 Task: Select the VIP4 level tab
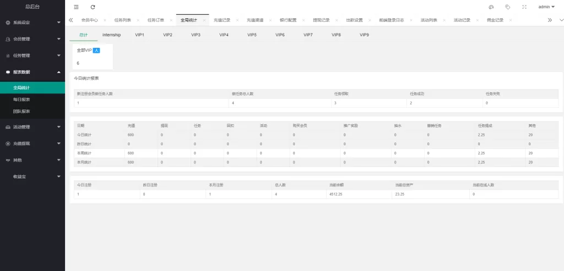[x=224, y=35]
